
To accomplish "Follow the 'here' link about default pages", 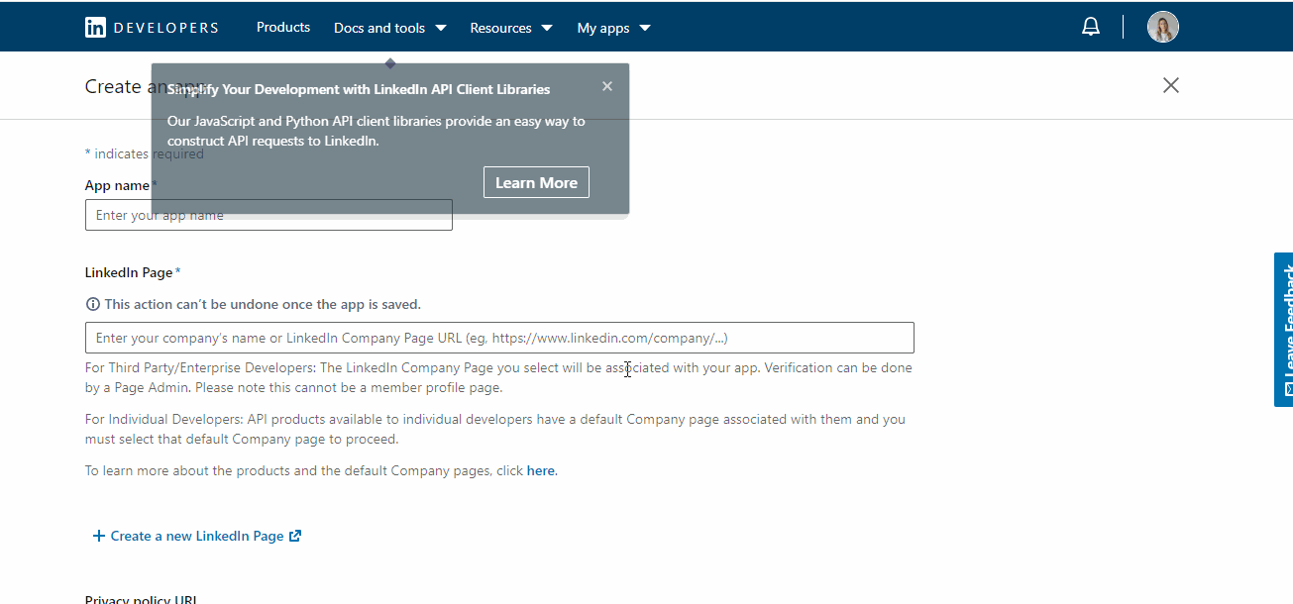I will click(x=541, y=470).
